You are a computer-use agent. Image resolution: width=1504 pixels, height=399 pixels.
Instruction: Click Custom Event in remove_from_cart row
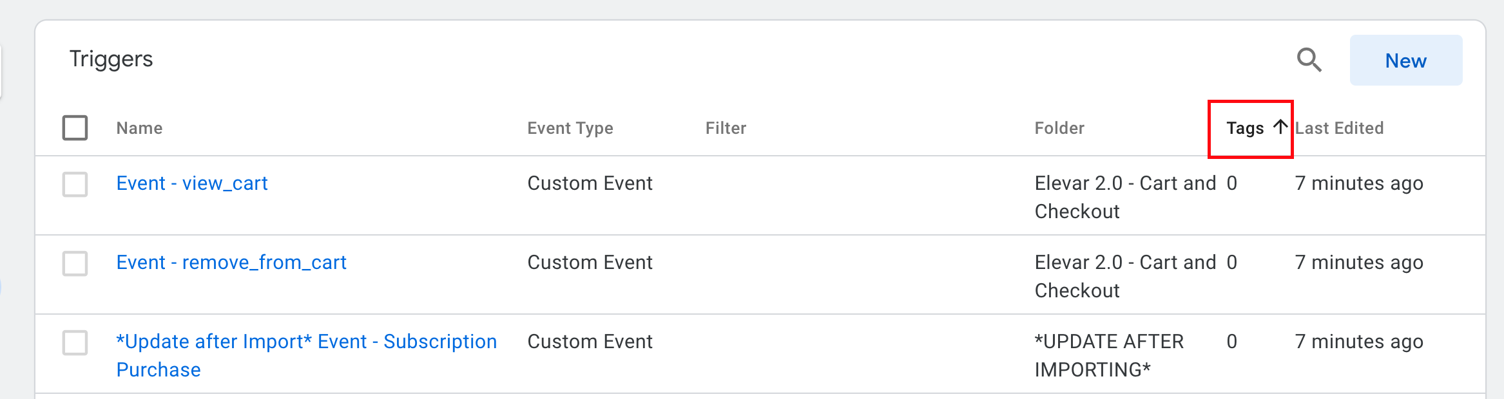[x=590, y=263]
